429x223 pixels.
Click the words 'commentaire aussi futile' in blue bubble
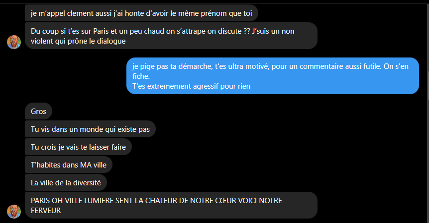click(x=340, y=66)
